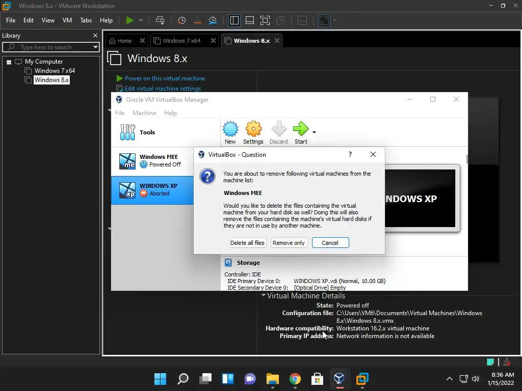Open taskbar Search

click(x=183, y=379)
